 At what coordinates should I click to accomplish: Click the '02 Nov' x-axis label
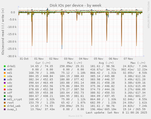click(54, 59)
